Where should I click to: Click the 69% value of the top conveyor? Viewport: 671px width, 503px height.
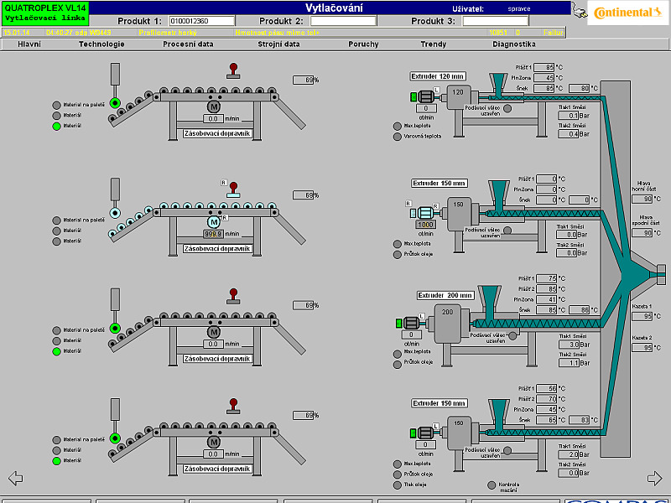304,80
